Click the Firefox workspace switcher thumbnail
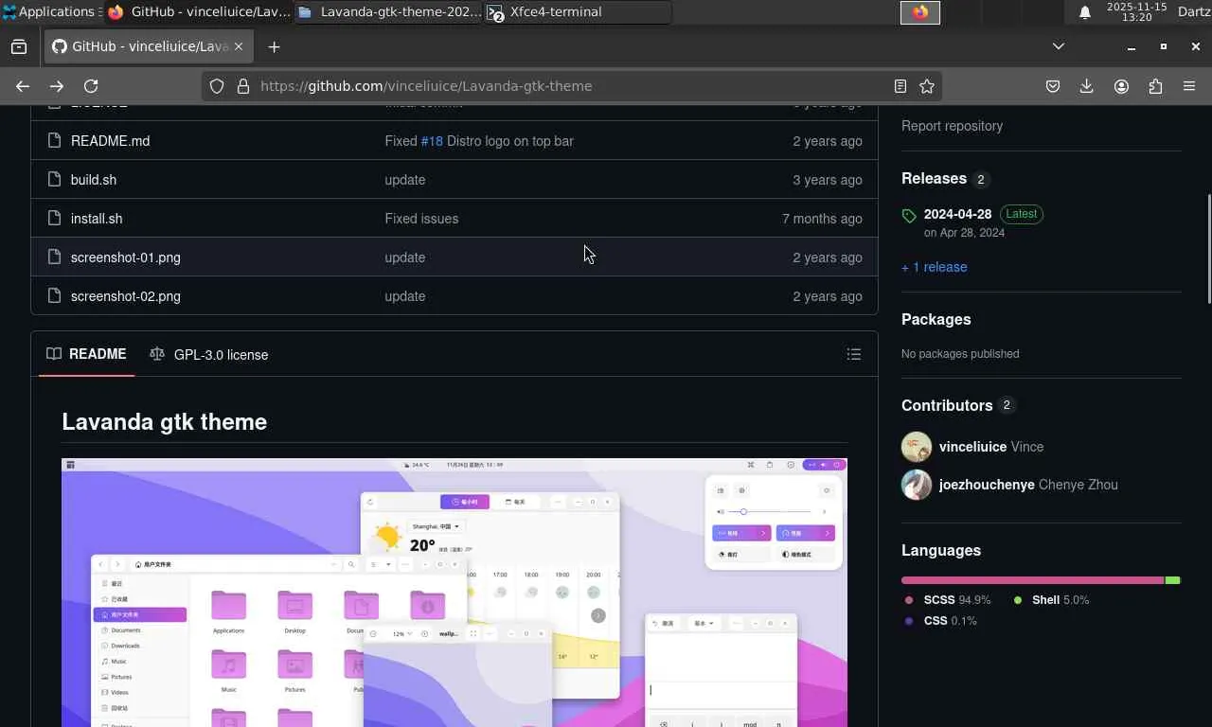 919,12
